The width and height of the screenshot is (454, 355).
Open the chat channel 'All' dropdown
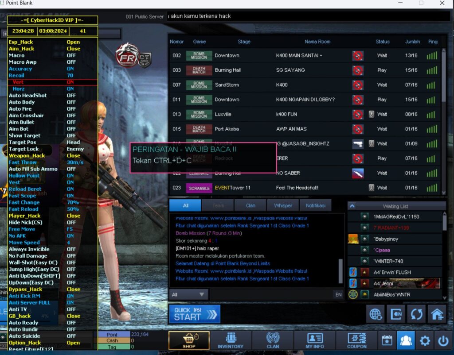[x=188, y=294]
